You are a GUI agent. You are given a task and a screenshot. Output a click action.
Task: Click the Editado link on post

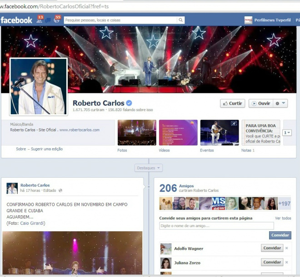click(50, 190)
